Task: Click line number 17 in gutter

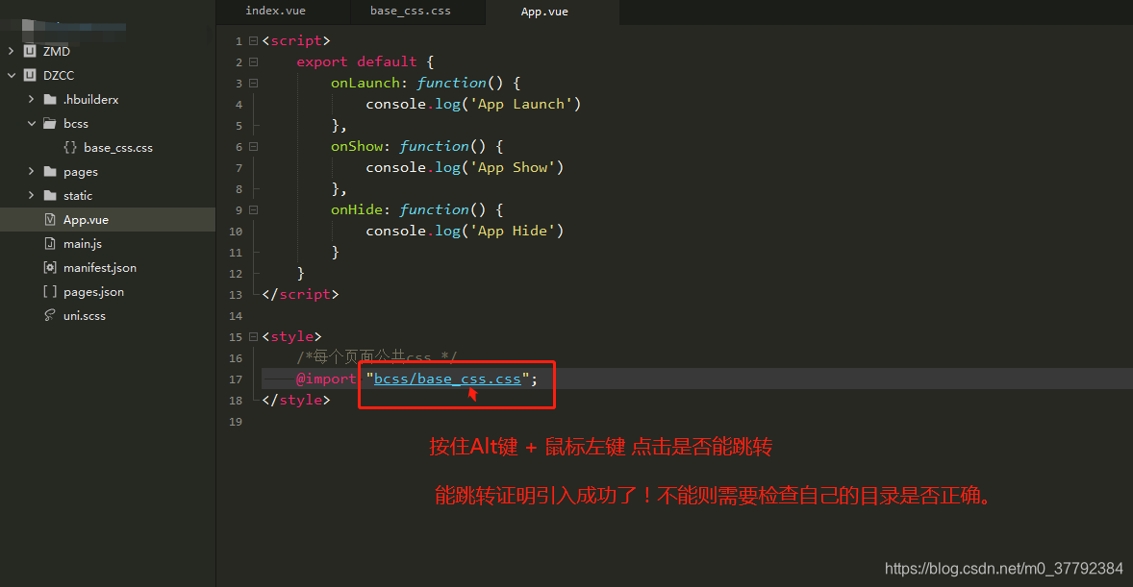Action: [x=236, y=379]
